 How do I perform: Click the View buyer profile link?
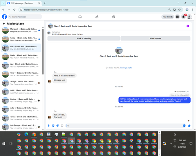point(126,68)
